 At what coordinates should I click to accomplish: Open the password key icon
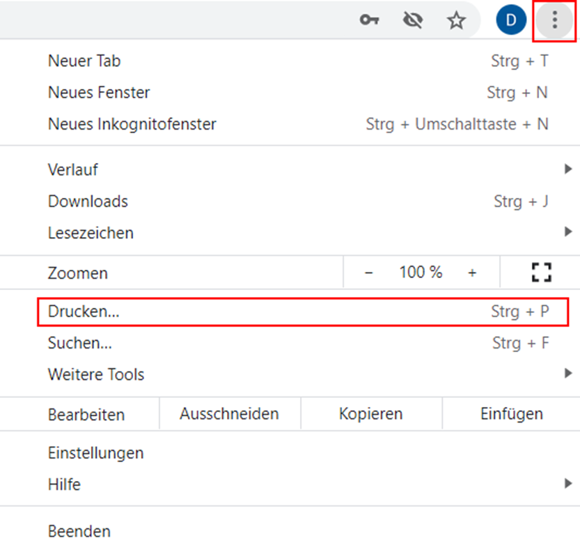(x=369, y=21)
